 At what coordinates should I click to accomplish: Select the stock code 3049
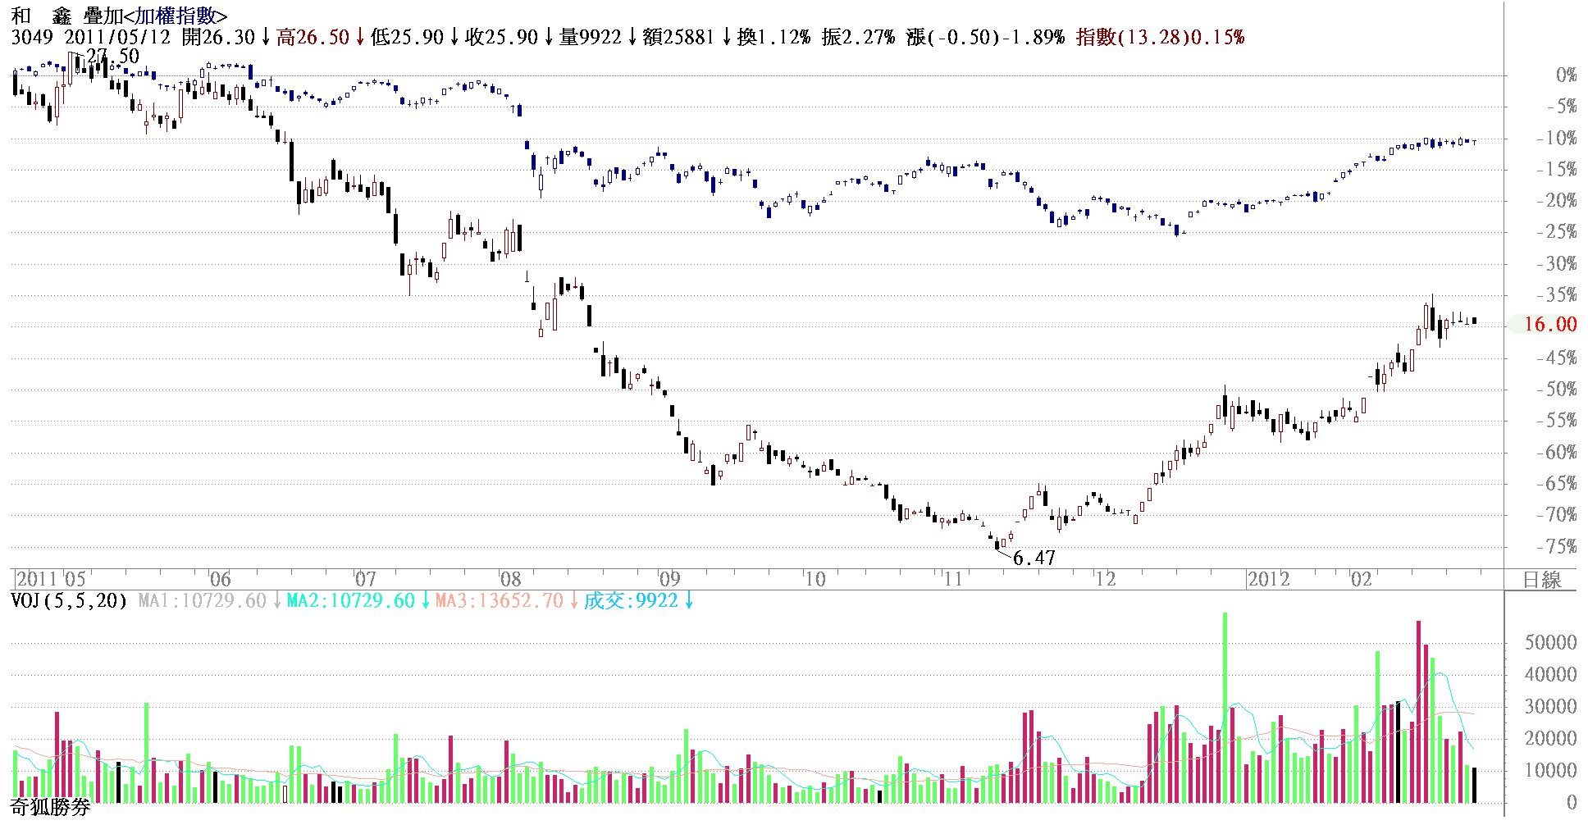coord(32,37)
